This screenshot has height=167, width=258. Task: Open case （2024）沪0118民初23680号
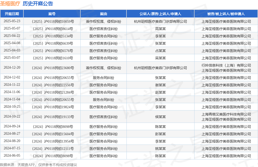click(52, 68)
